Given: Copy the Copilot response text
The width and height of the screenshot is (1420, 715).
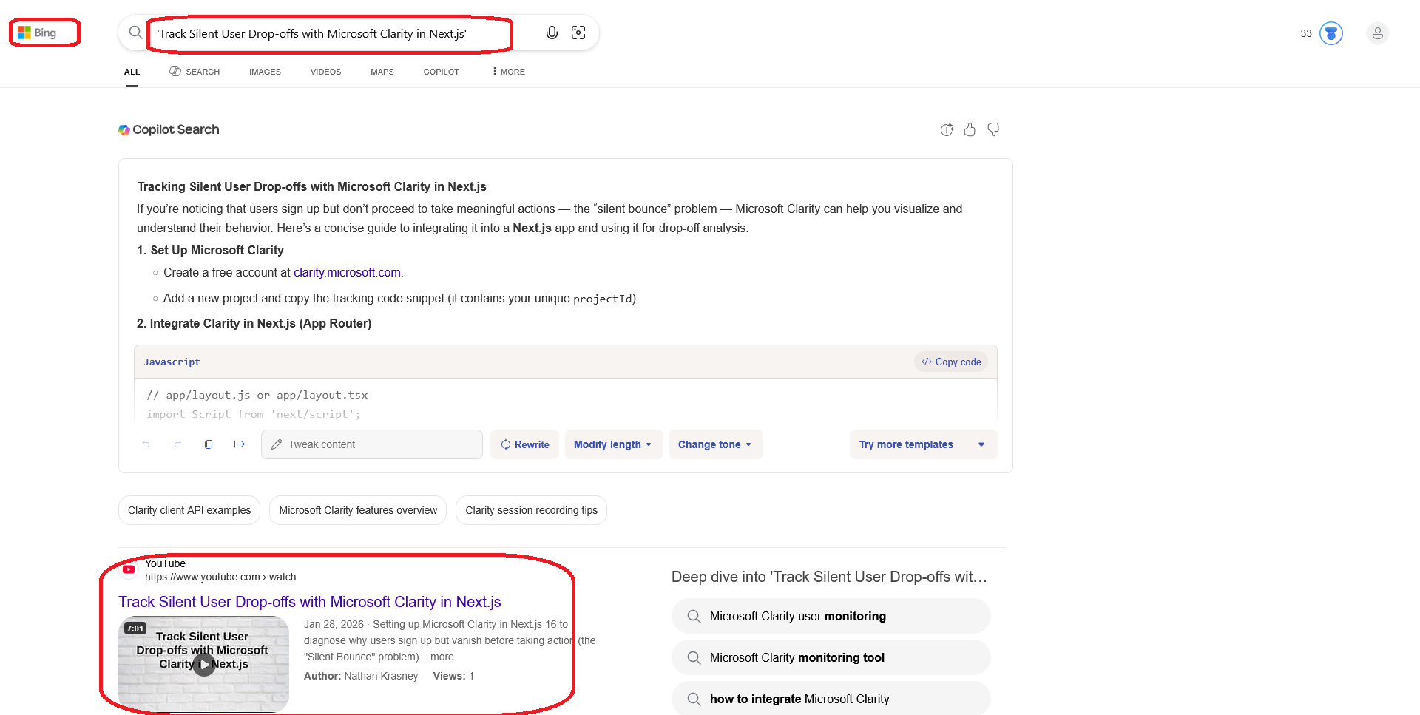Looking at the screenshot, I should [209, 444].
